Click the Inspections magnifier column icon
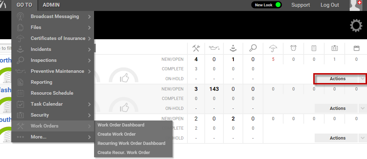The width and height of the screenshot is (367, 159). [253, 48]
